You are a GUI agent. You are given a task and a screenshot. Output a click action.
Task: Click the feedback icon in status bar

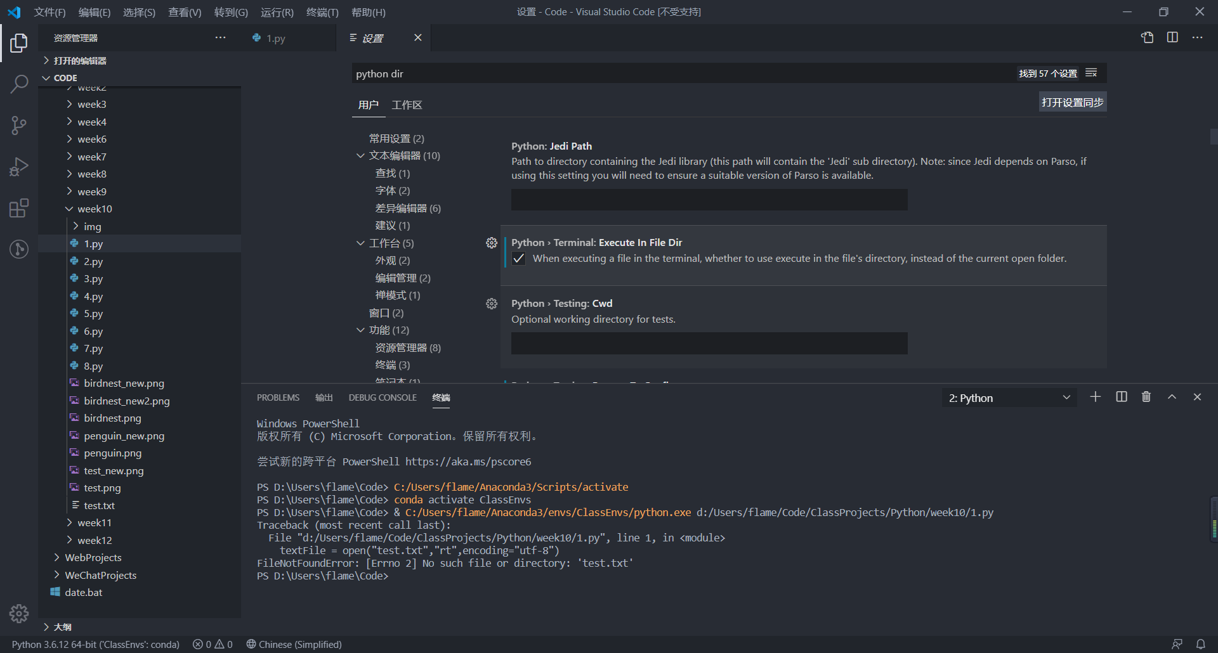(1177, 644)
